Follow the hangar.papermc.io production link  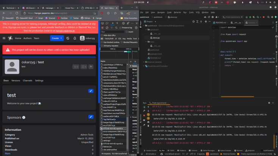point(65,31)
